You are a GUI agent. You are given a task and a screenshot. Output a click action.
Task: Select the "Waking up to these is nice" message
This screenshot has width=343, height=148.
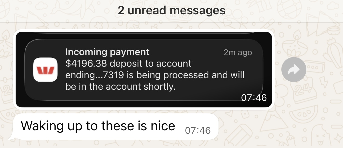point(114,127)
